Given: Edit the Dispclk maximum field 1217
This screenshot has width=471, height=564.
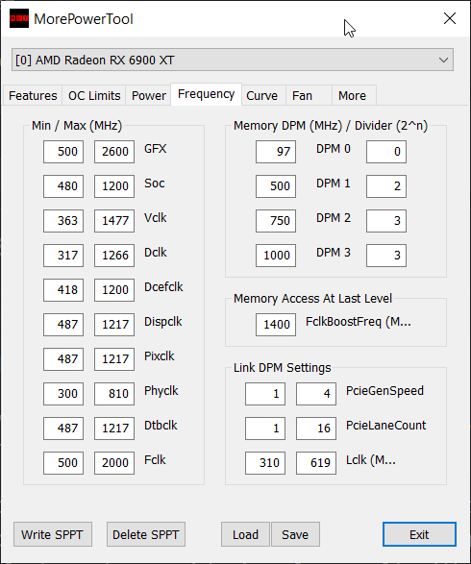Looking at the screenshot, I should pyautogui.click(x=114, y=325).
